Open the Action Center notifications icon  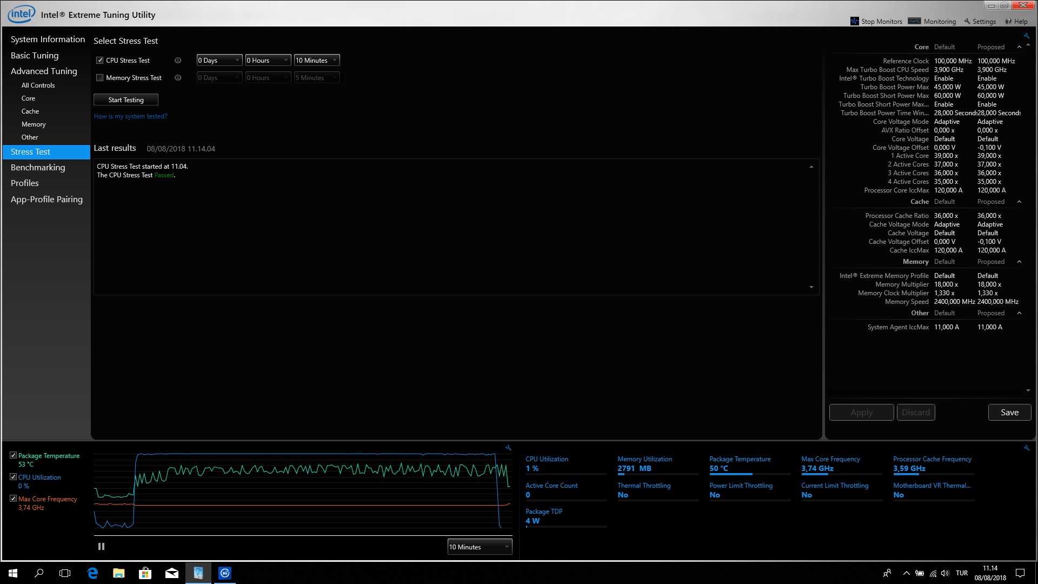pos(1020,573)
